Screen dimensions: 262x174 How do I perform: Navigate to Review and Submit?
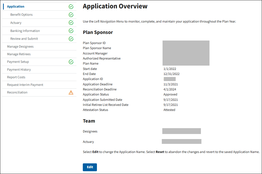pos(24,39)
